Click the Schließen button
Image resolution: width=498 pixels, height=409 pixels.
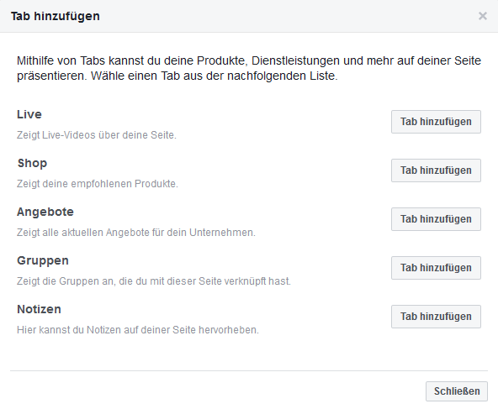click(457, 391)
